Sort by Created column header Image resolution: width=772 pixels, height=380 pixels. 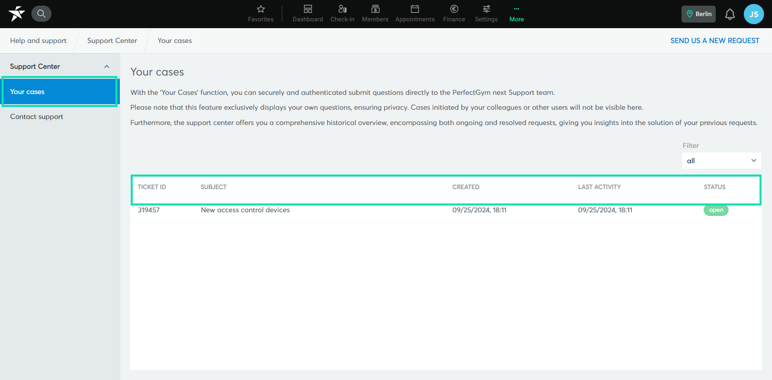pyautogui.click(x=466, y=187)
